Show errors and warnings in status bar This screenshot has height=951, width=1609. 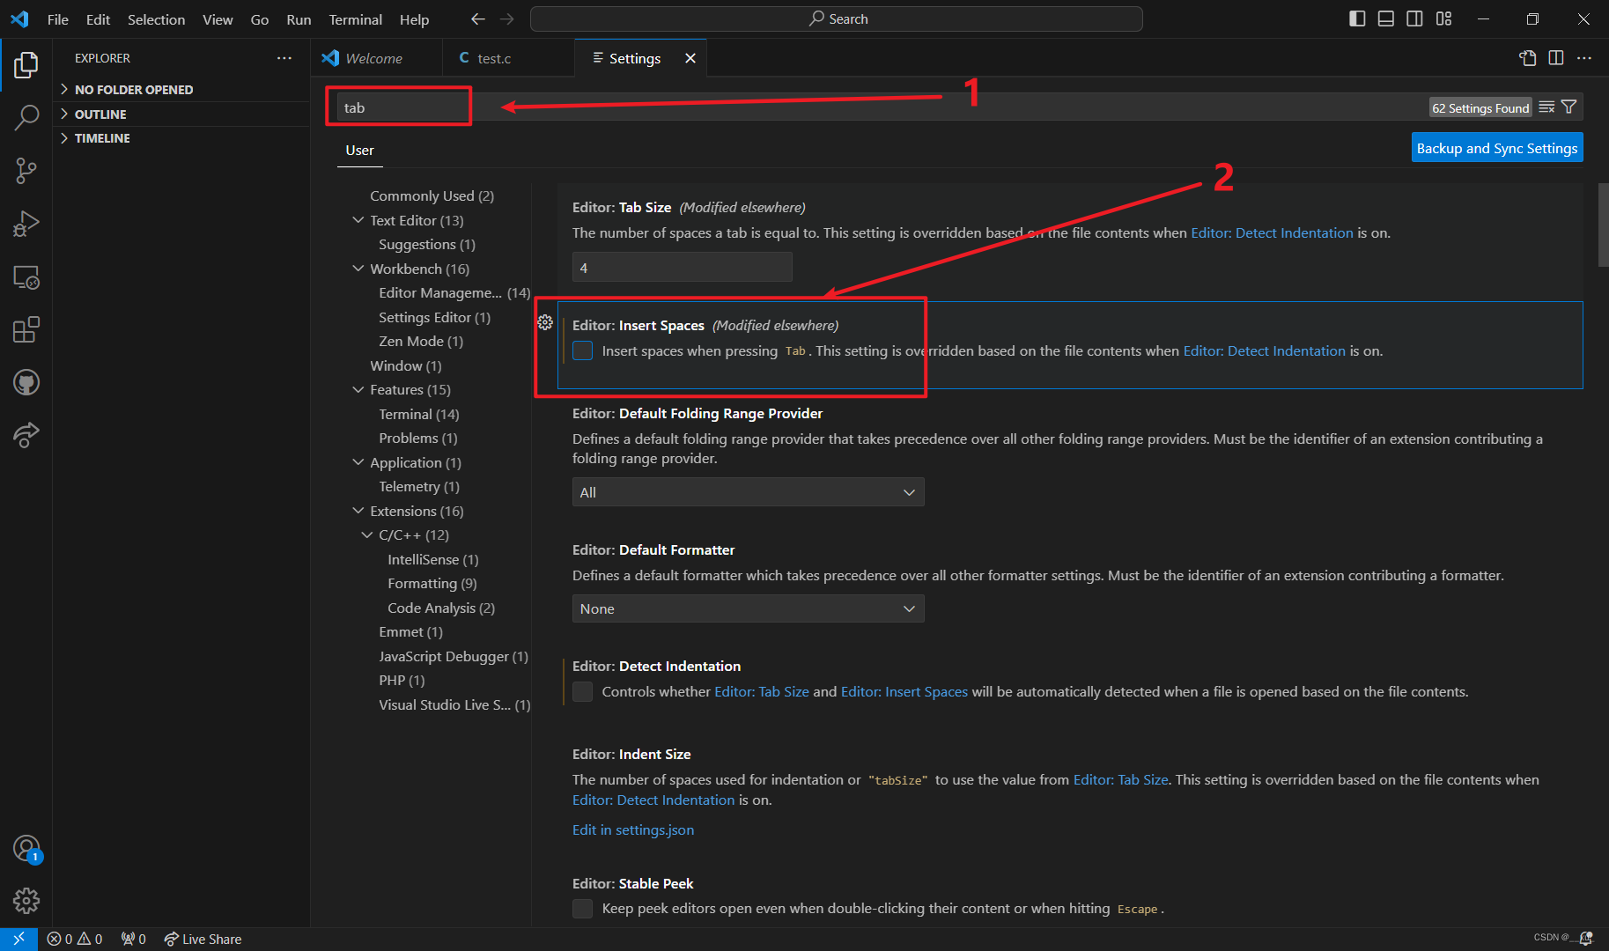click(75, 939)
